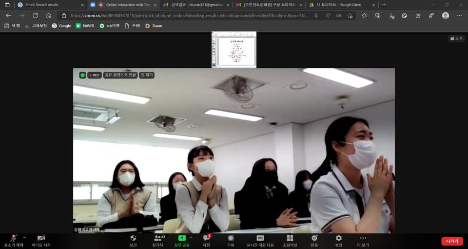The height and width of the screenshot is (249, 468).
Task: Open breakout rooms (소회의실)
Action: 290,238
